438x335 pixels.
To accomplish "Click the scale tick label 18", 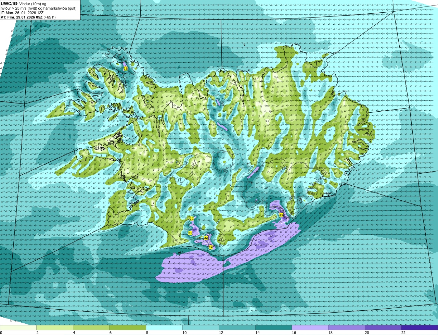I will [330, 333].
